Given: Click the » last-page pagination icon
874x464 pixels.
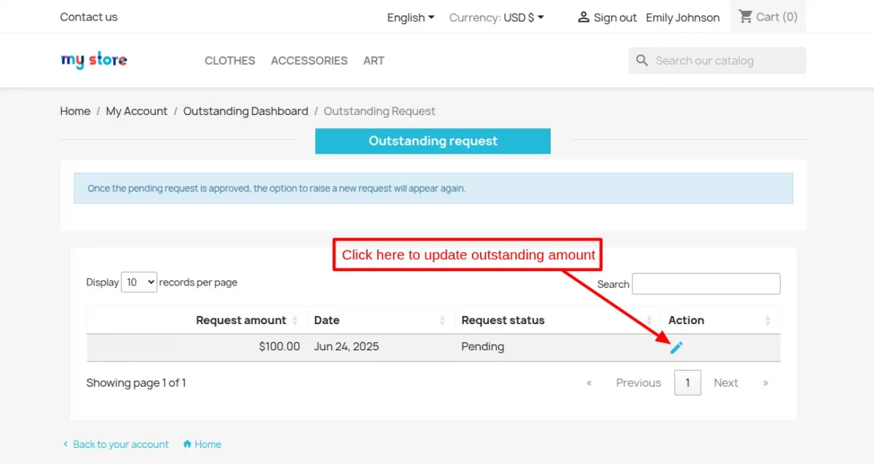Looking at the screenshot, I should [x=765, y=382].
